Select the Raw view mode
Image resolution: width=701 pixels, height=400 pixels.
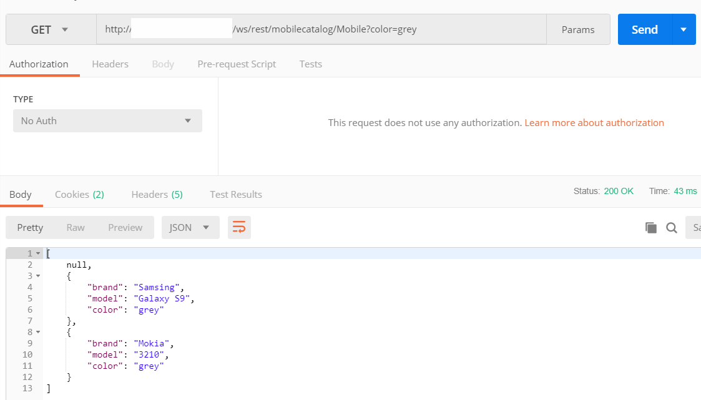click(76, 228)
